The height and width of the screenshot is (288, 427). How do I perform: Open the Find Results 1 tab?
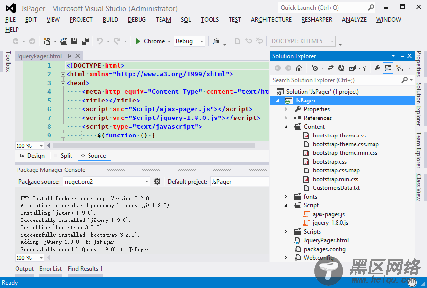point(85,269)
